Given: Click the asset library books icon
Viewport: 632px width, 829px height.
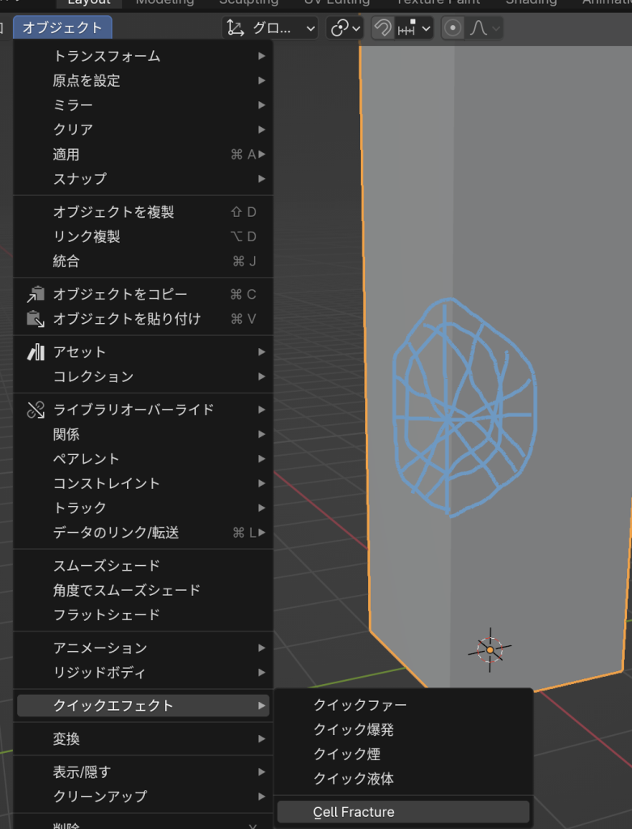Looking at the screenshot, I should 36,352.
